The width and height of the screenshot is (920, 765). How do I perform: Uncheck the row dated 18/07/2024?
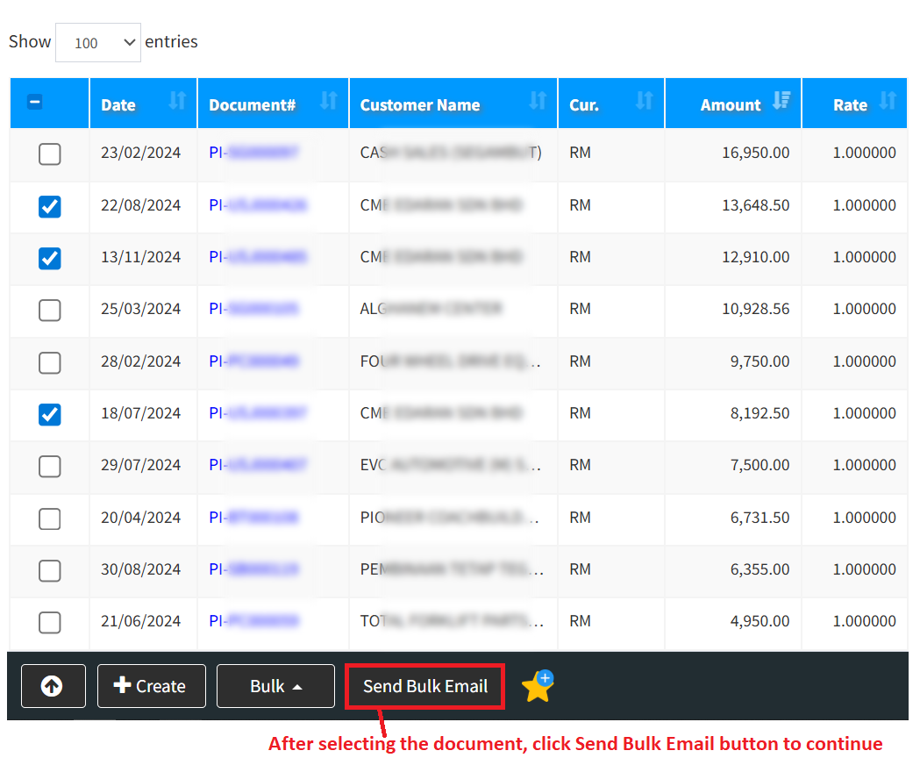click(50, 414)
